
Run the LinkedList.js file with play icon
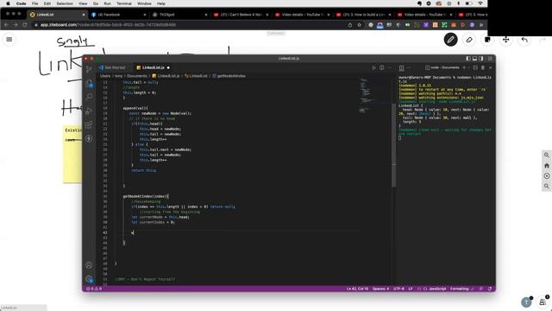coord(373,67)
